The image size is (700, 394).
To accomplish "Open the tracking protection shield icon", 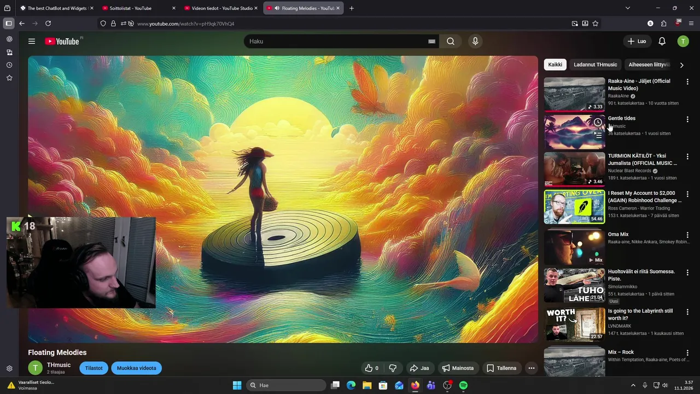I will point(103,24).
